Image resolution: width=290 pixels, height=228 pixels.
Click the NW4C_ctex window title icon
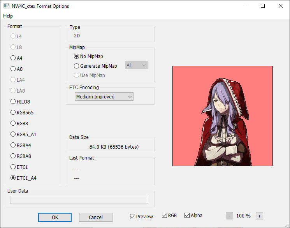7,6
